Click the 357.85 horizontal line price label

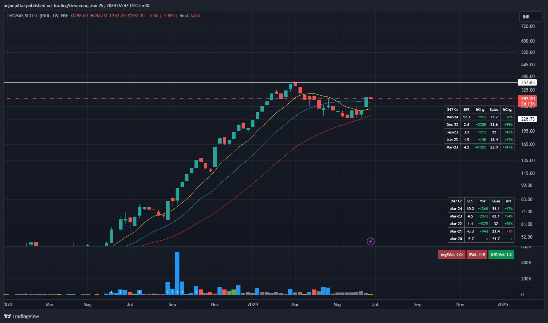tap(528, 82)
